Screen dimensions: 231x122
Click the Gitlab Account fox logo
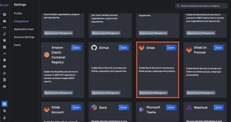click(x=47, y=110)
